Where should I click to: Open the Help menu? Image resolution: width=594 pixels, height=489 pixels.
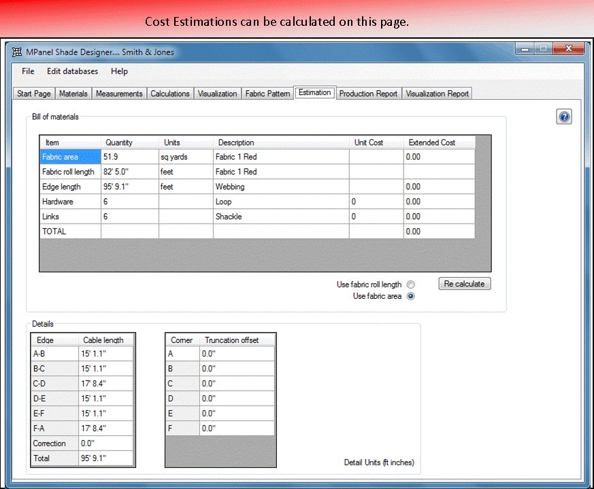pos(119,71)
